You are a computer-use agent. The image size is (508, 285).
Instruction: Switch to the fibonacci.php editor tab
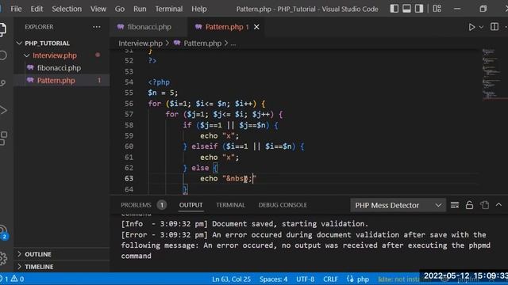[148, 27]
